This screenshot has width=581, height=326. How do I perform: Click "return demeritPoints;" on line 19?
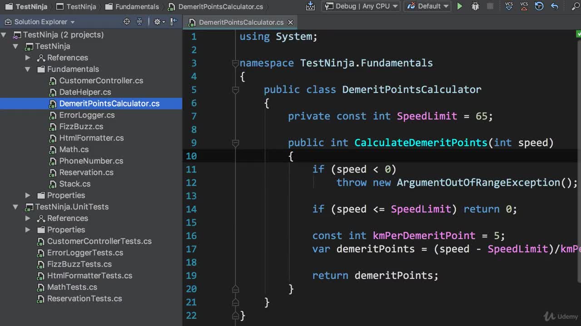375,276
